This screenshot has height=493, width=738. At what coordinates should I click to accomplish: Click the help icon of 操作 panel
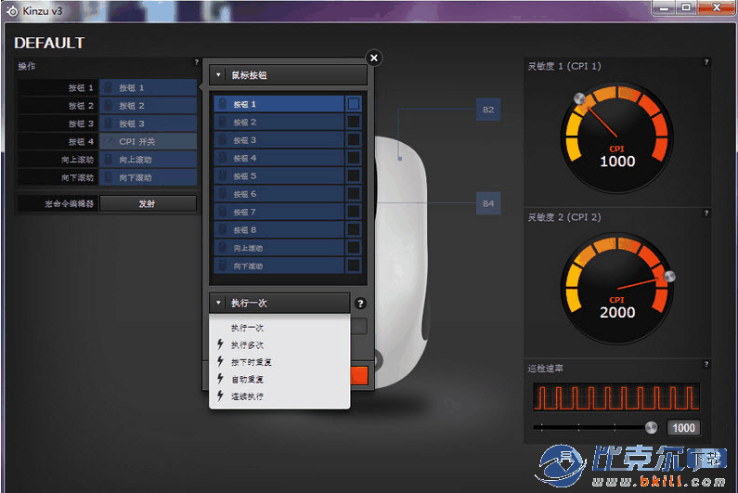tap(196, 62)
